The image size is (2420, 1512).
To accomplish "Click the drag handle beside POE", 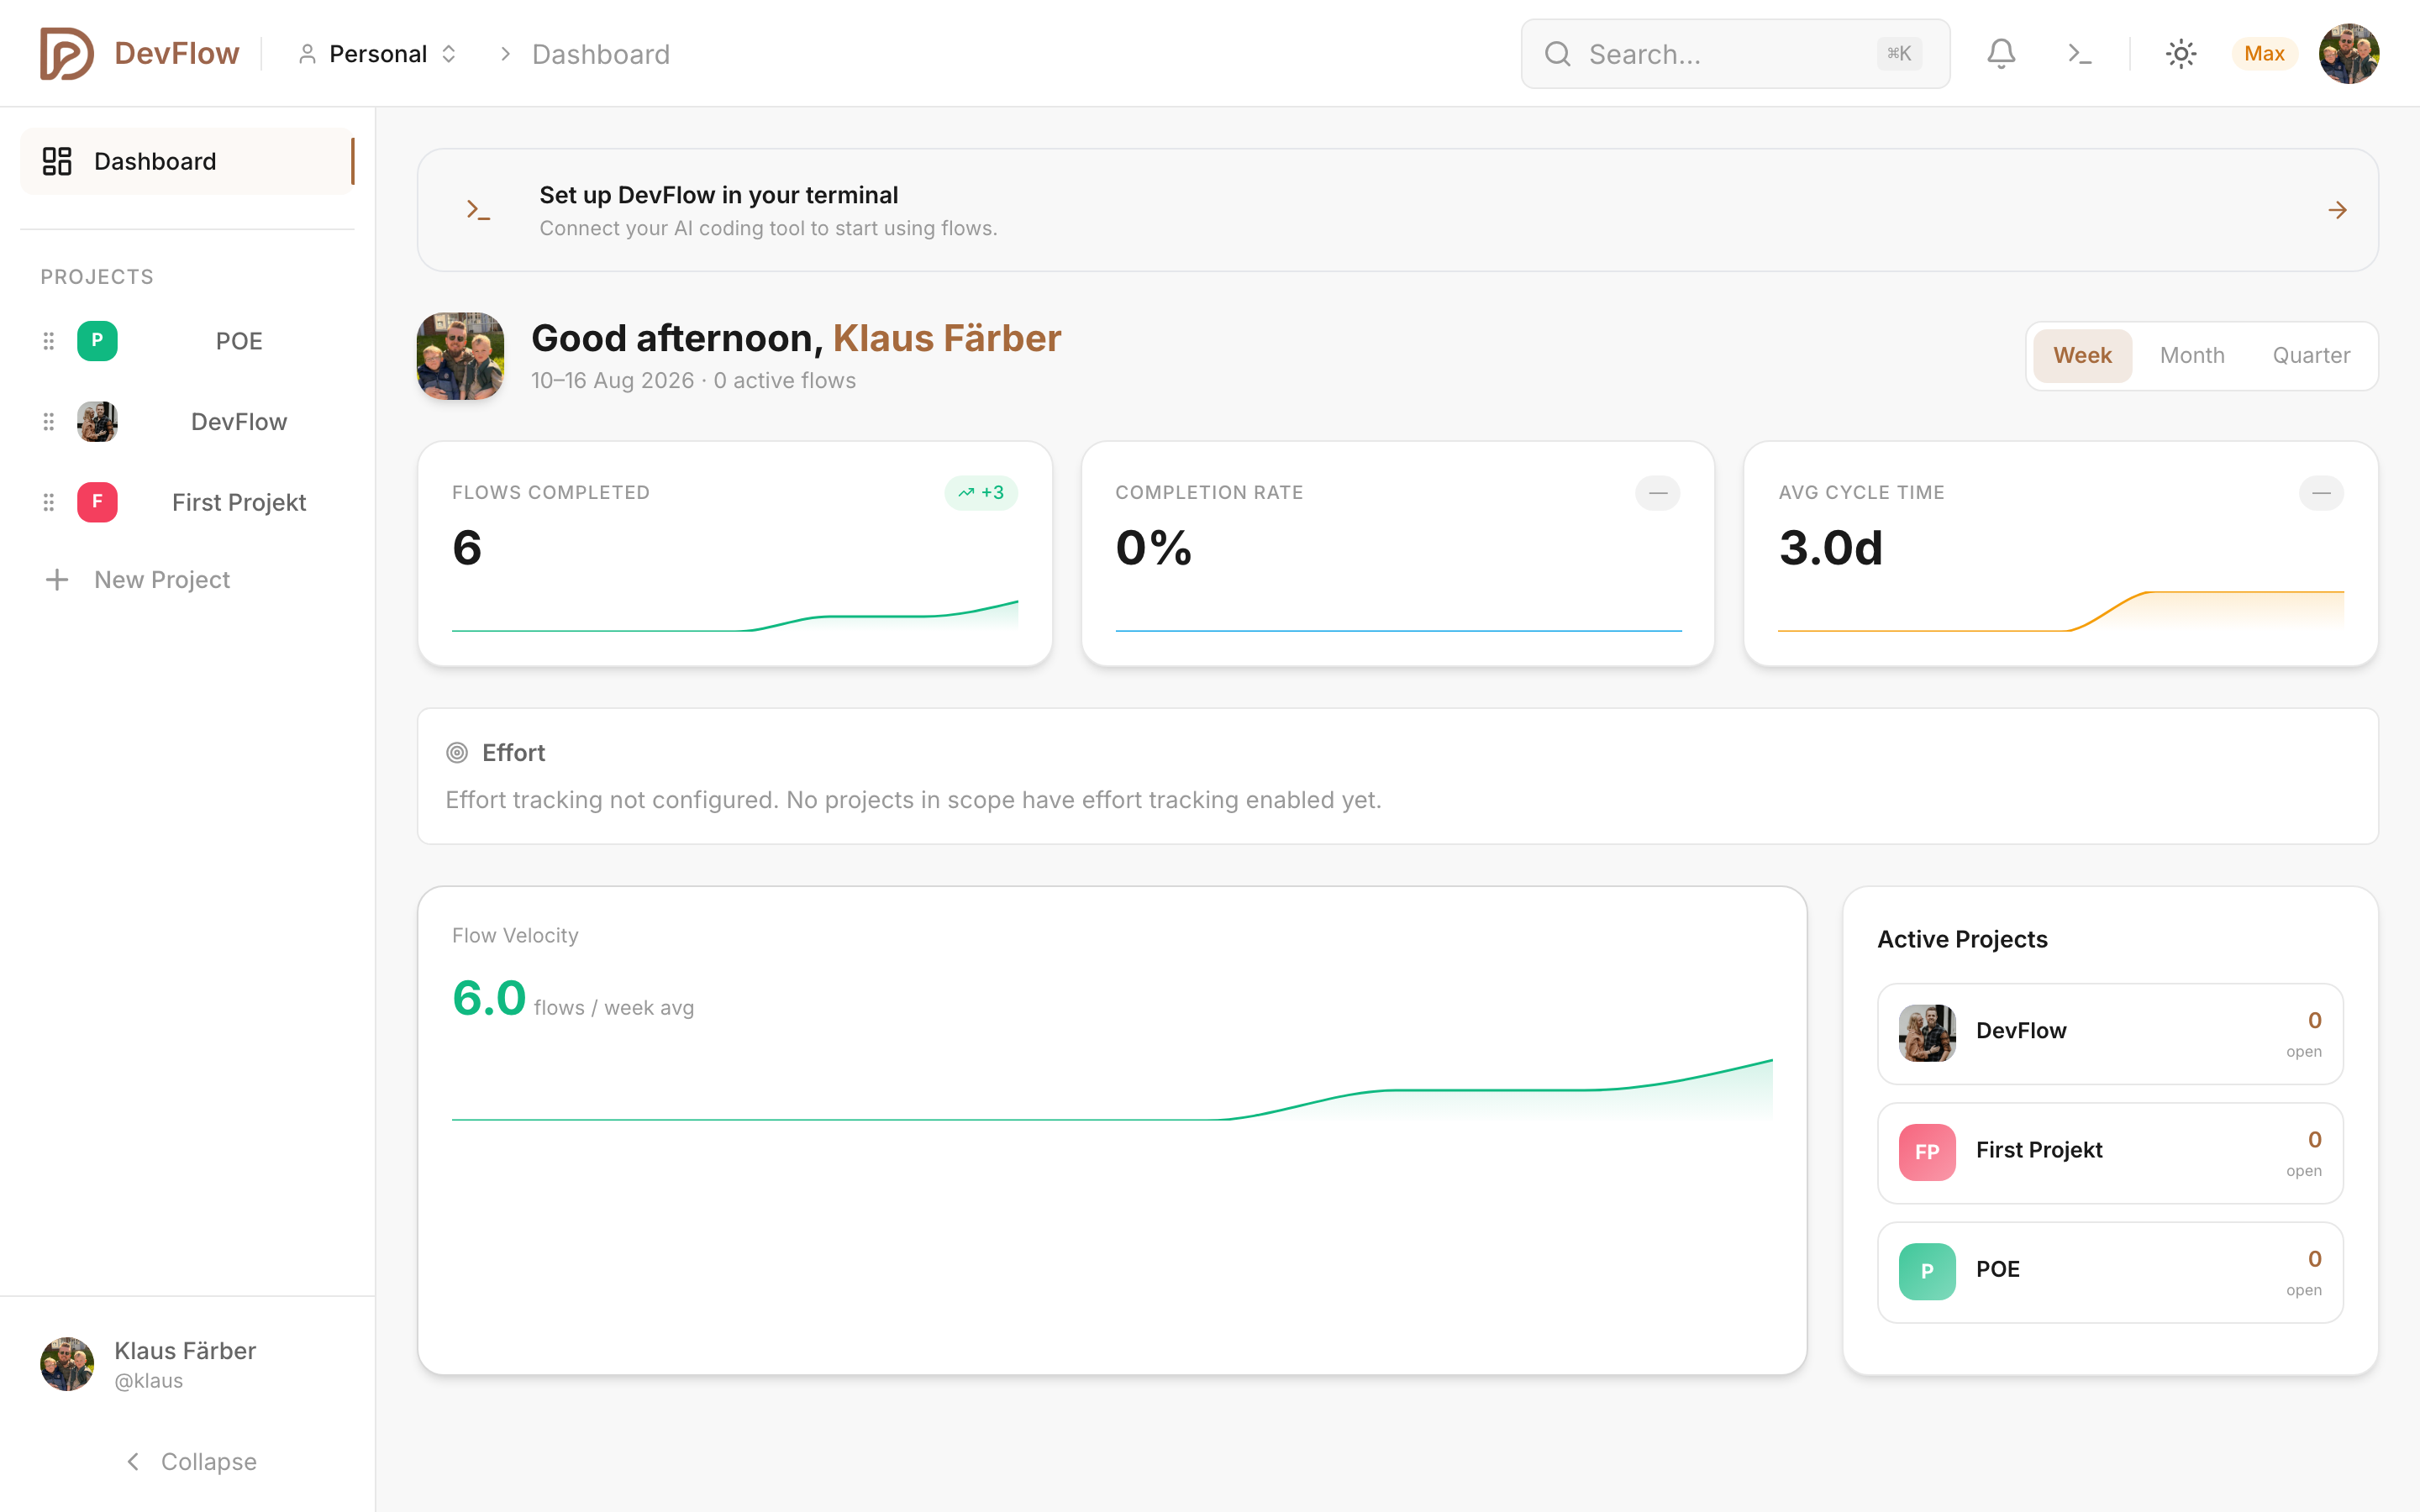I will [x=48, y=341].
